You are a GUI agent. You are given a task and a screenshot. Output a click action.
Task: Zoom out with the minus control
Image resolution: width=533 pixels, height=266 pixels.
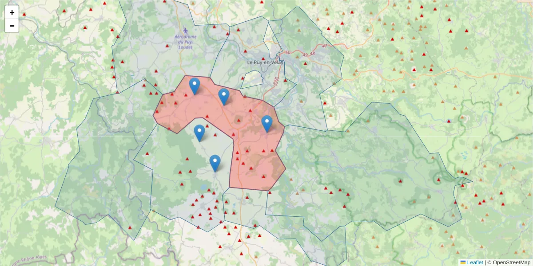click(x=12, y=26)
